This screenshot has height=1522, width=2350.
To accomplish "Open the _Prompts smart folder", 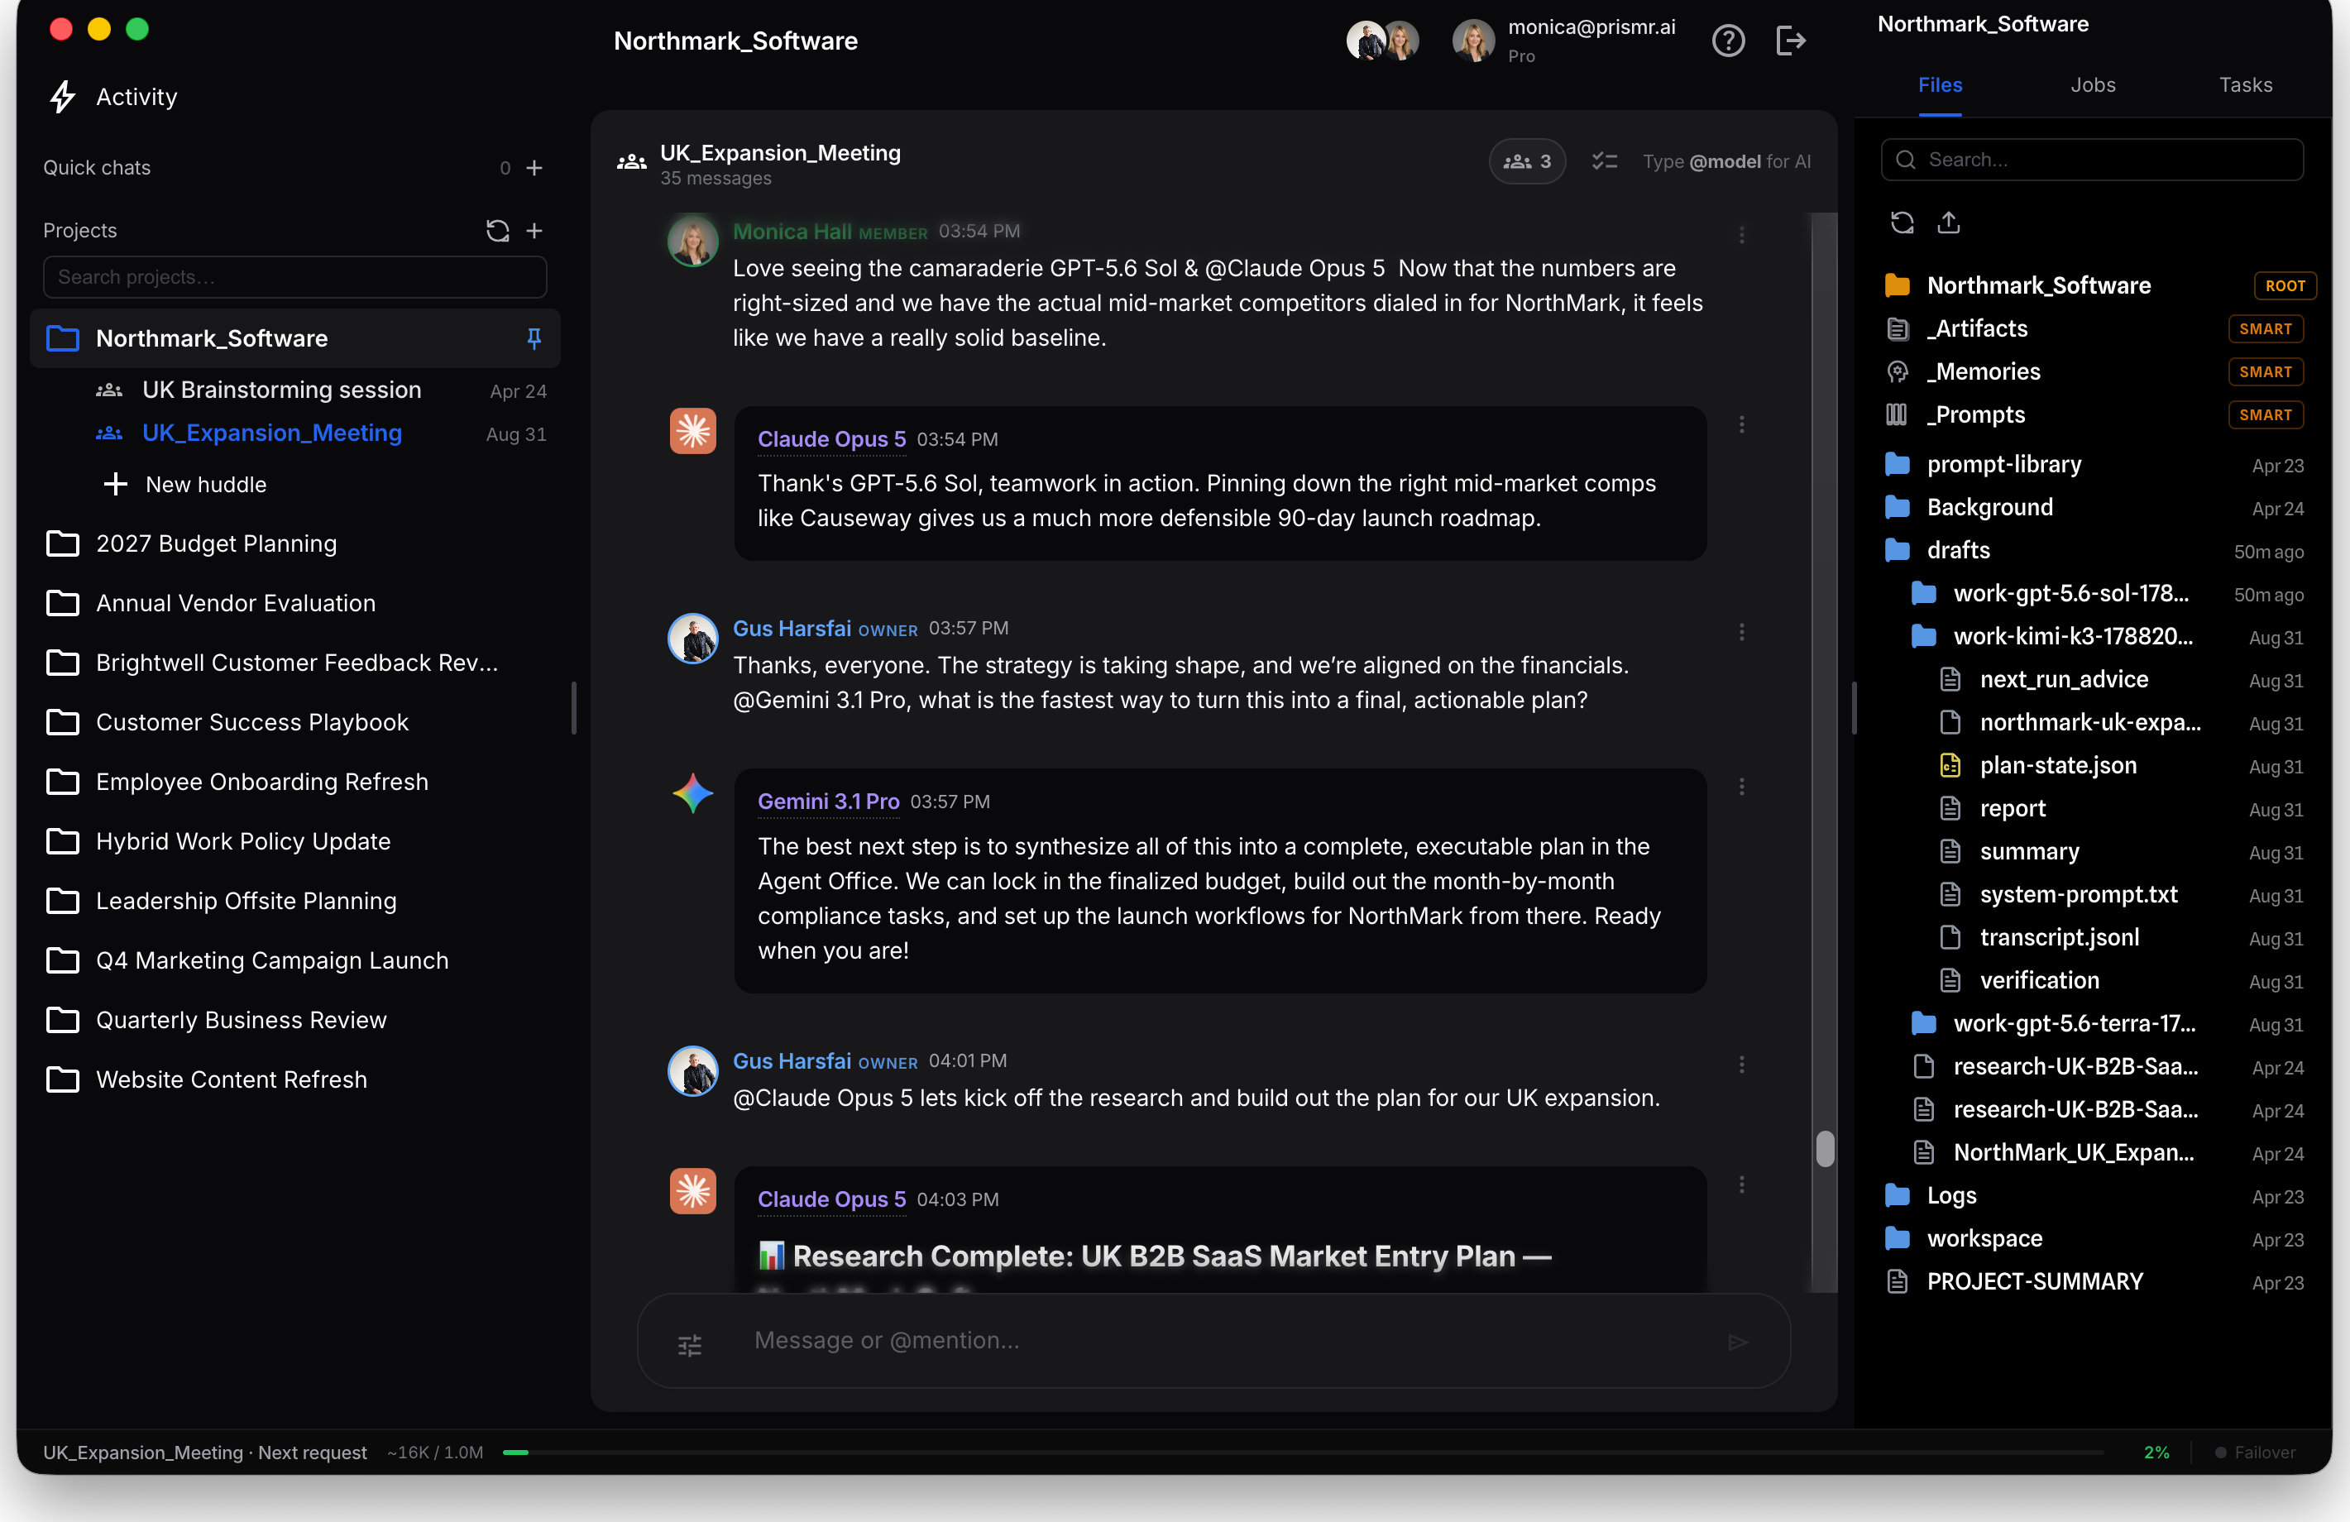I will 2094,414.
